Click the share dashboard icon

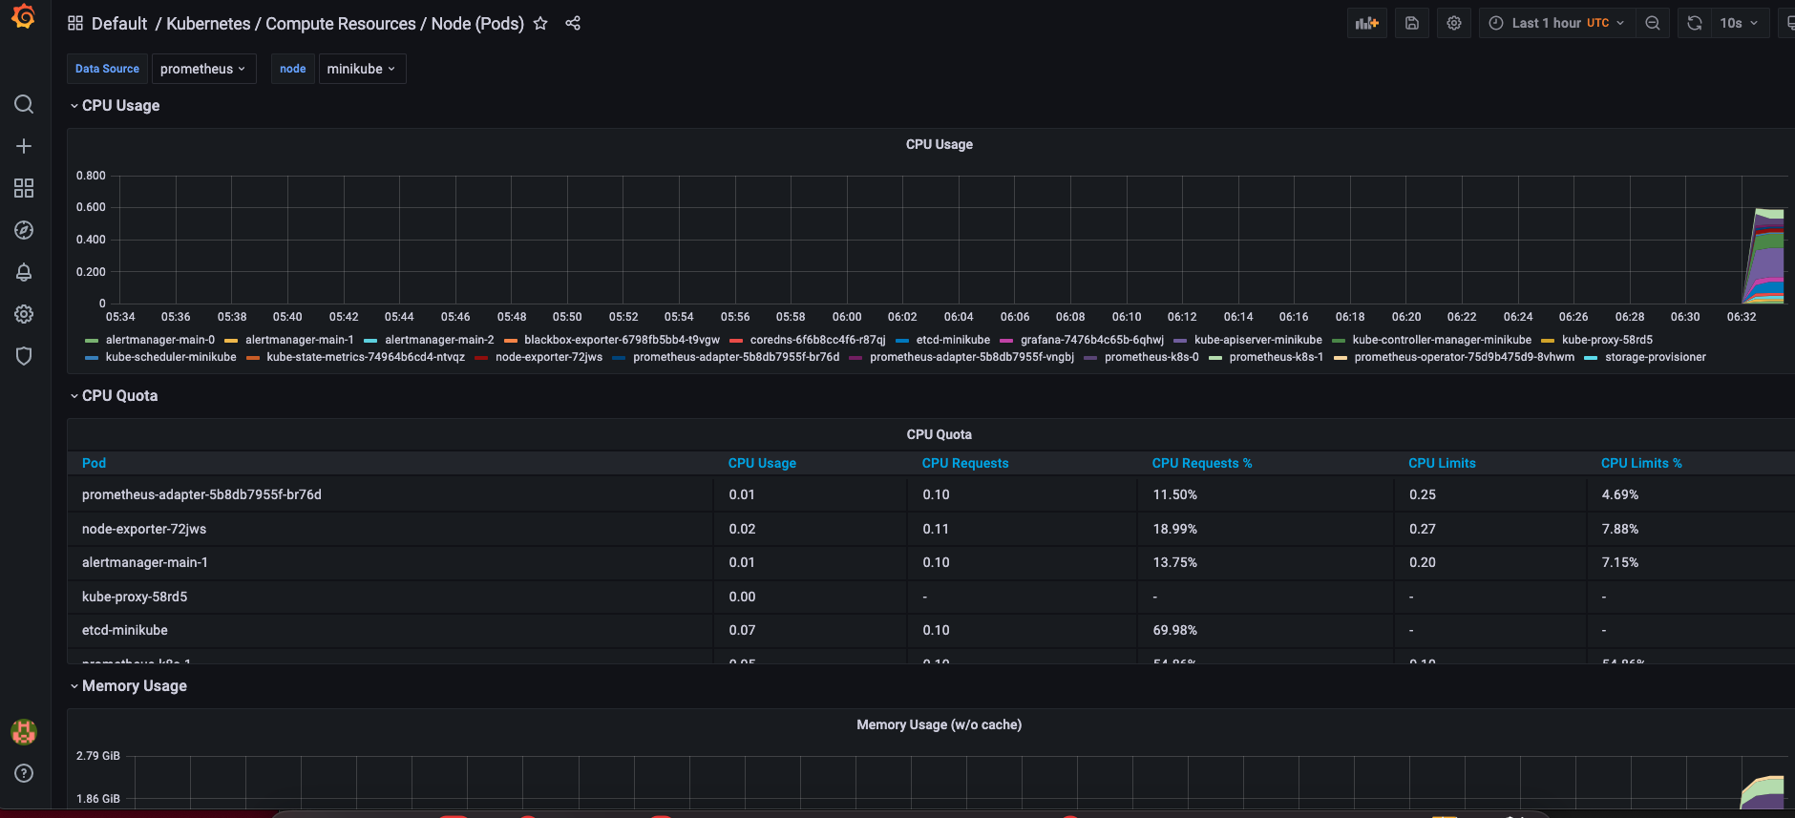(x=573, y=23)
